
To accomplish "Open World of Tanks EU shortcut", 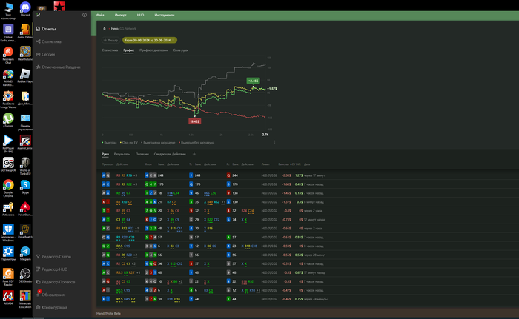I will [x=25, y=166].
